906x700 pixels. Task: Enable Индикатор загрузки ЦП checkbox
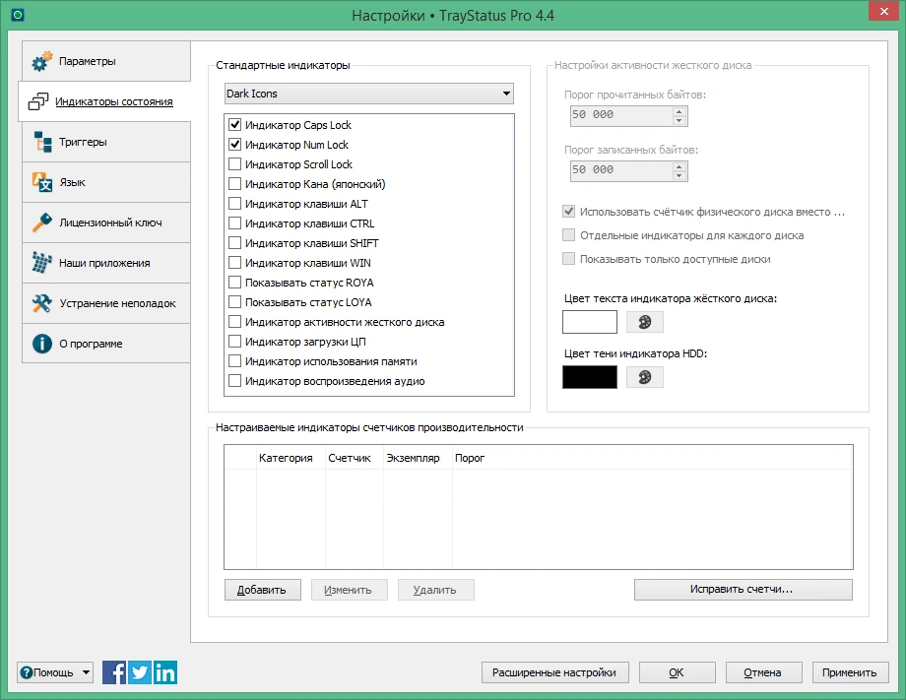point(234,342)
